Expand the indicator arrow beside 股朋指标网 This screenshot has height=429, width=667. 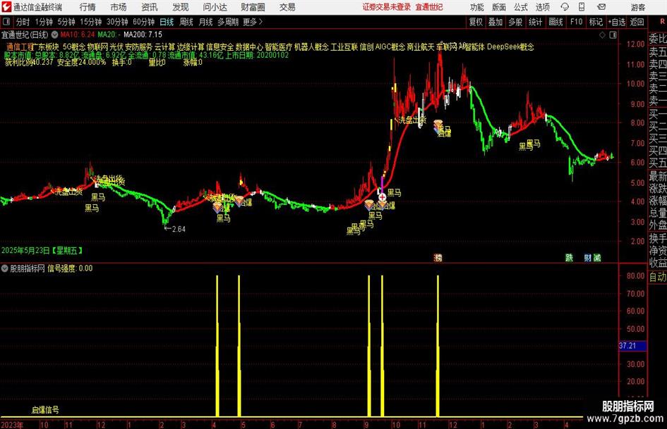(x=5, y=268)
